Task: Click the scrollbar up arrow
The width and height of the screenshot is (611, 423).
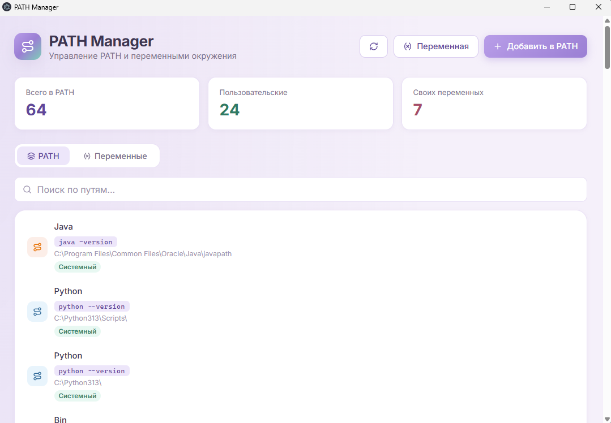Action: (x=607, y=20)
